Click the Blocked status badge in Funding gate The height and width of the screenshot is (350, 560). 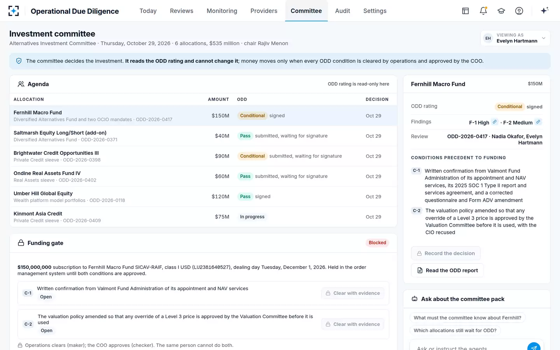point(377,243)
